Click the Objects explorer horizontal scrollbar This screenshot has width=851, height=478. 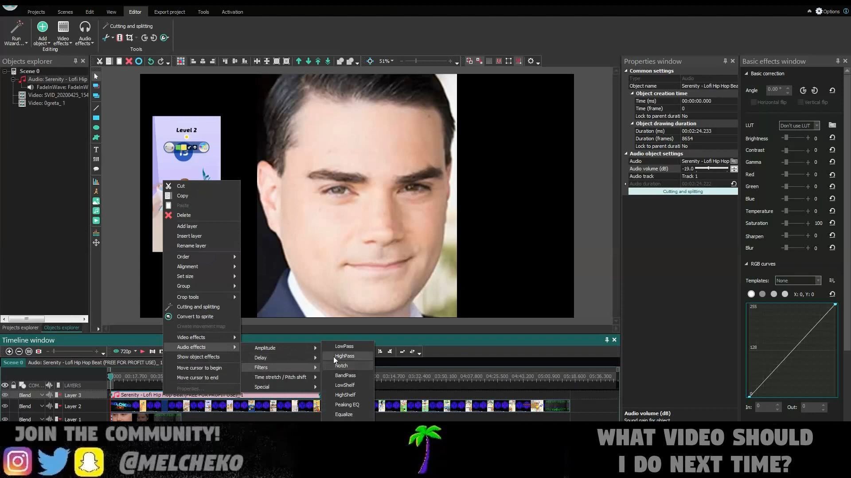pos(44,319)
